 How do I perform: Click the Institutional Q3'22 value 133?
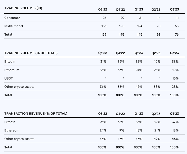104,26
